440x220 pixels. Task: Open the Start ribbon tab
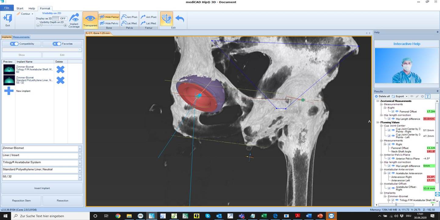[x=20, y=9]
